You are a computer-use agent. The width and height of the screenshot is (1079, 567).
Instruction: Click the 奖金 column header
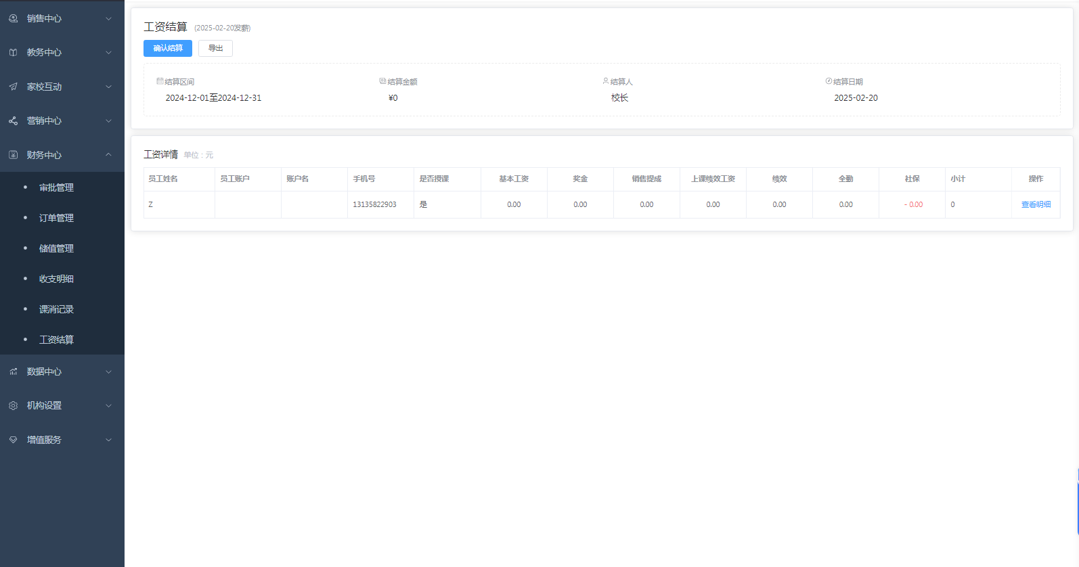[580, 179]
